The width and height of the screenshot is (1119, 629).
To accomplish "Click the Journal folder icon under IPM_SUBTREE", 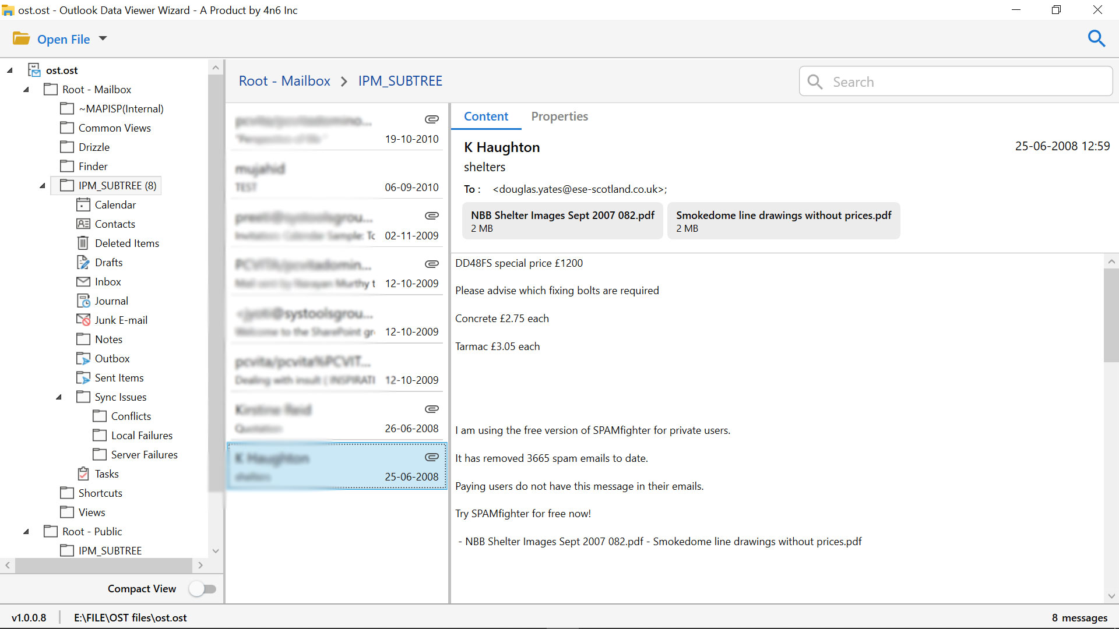I will point(83,301).
